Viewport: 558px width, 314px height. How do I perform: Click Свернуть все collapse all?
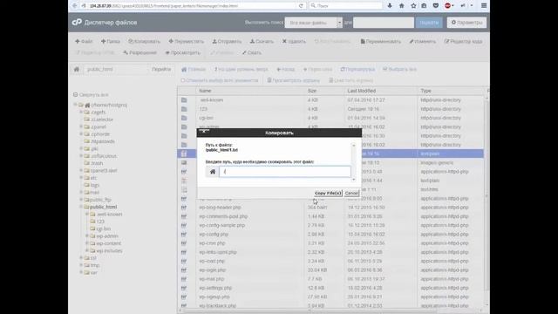point(91,95)
